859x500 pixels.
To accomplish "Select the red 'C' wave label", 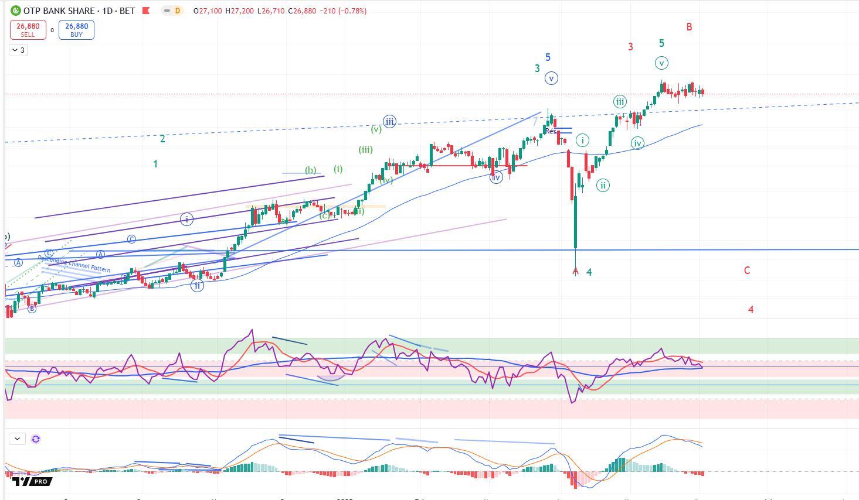I will click(x=747, y=270).
